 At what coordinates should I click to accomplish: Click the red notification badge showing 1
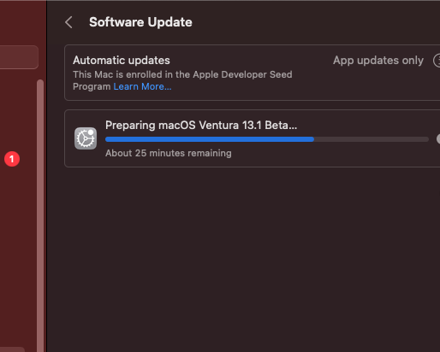click(x=12, y=159)
